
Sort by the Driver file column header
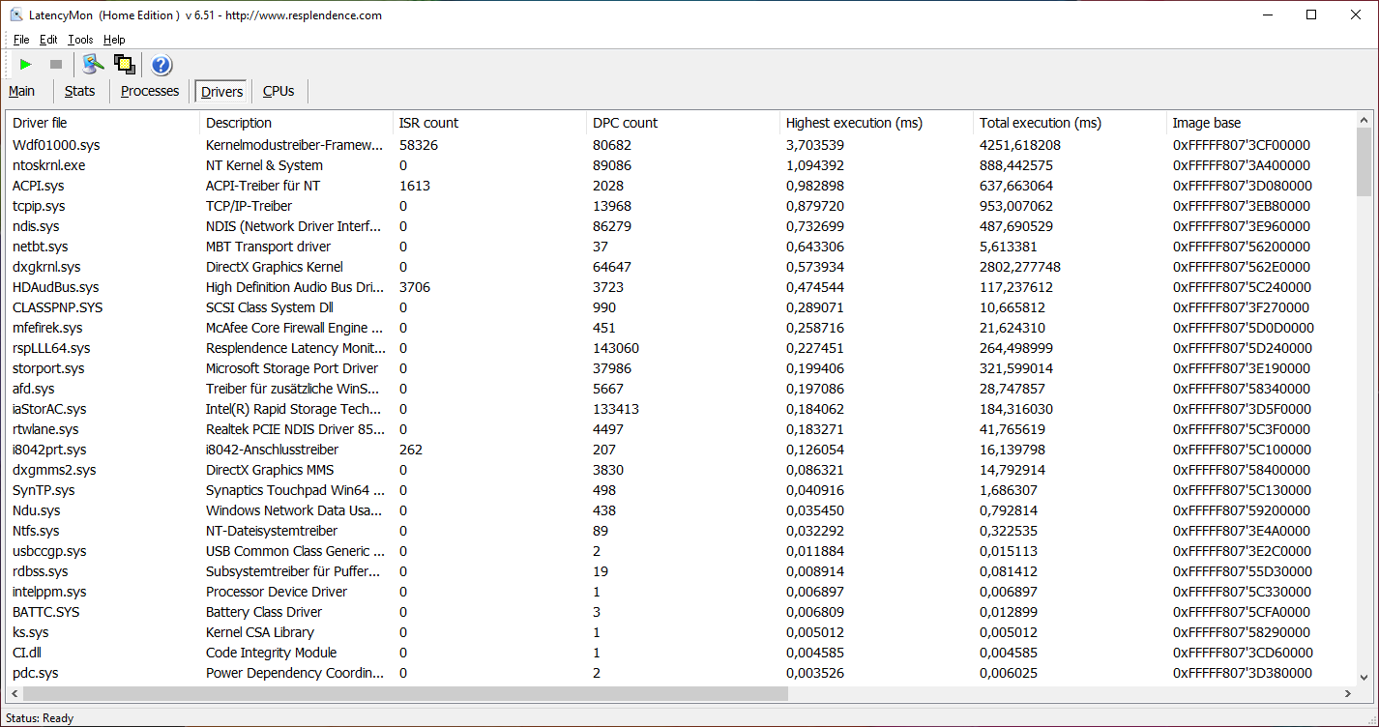pyautogui.click(x=103, y=123)
